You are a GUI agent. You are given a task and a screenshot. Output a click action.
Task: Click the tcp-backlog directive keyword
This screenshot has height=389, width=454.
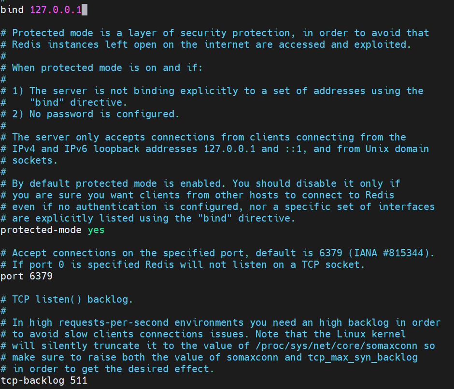click(x=32, y=380)
